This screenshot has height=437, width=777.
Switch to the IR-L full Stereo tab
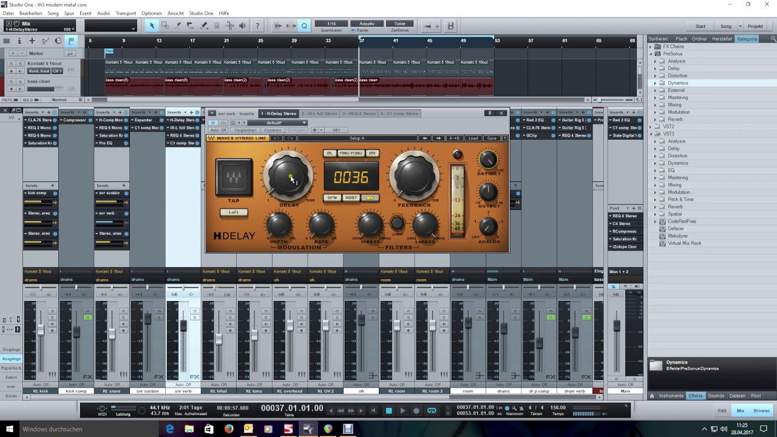[x=319, y=113]
